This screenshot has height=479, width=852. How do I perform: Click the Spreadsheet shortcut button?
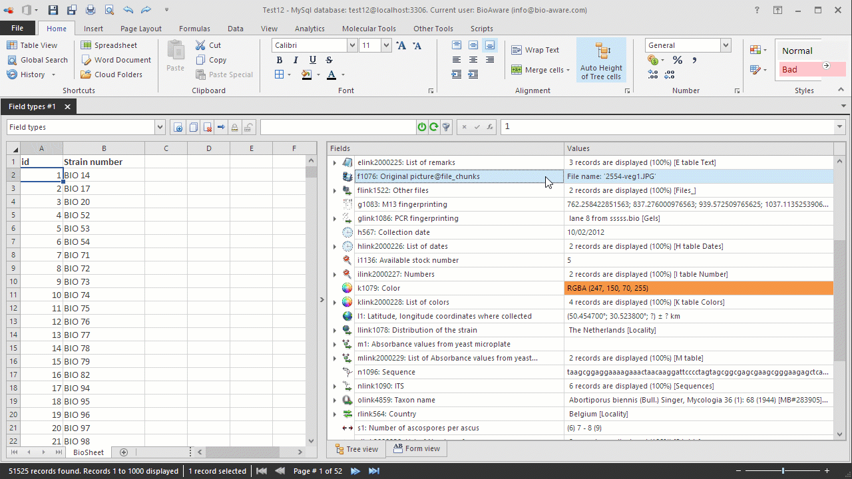click(108, 45)
